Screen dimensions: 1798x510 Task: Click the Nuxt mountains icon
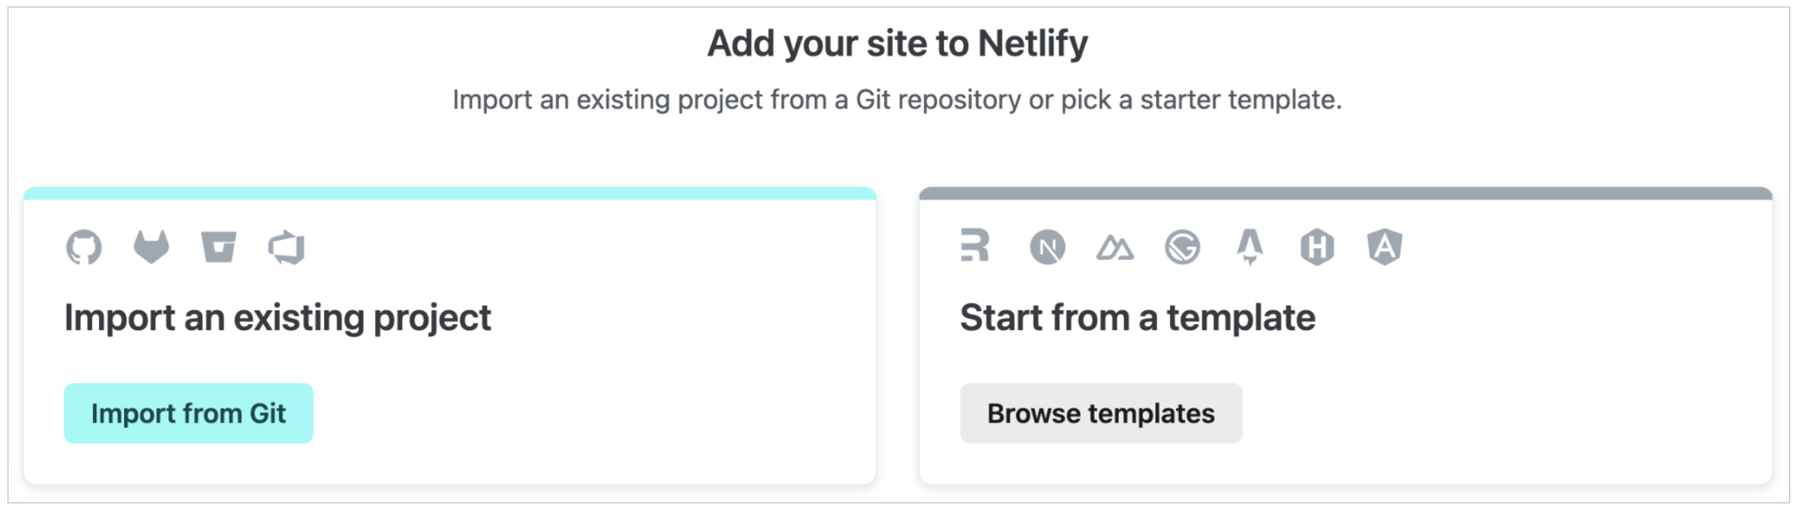pos(1115,247)
